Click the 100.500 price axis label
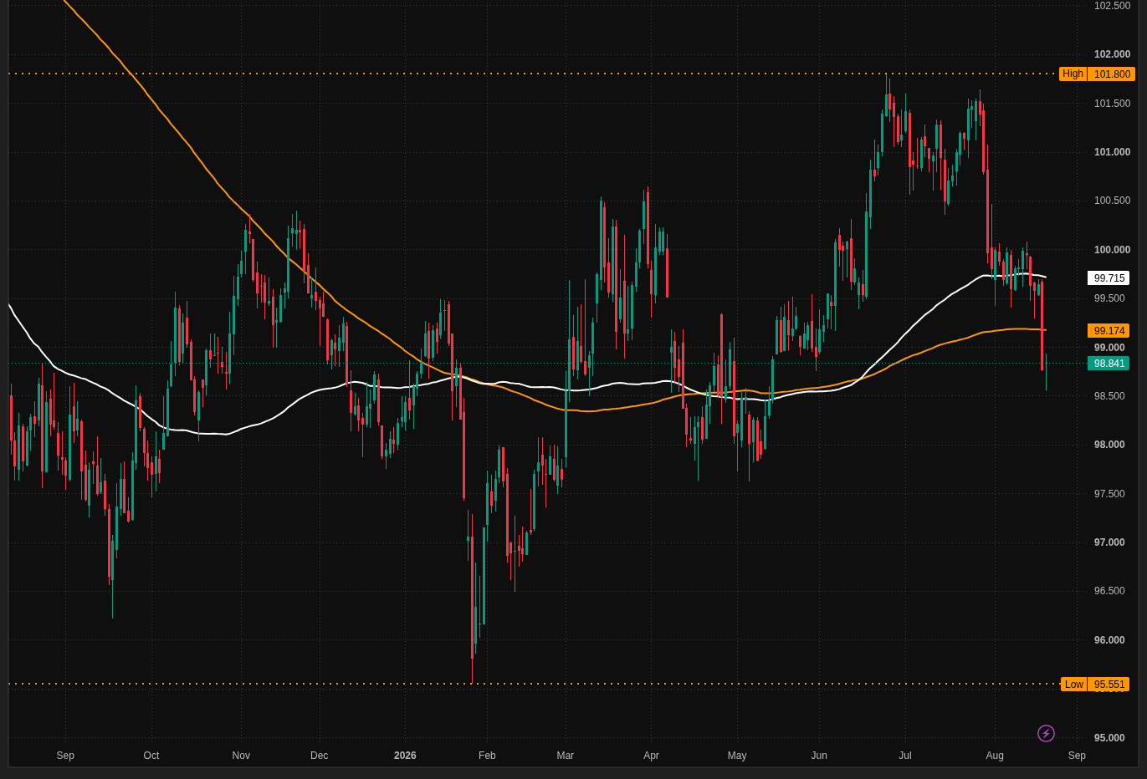The height and width of the screenshot is (779, 1147). click(1112, 201)
